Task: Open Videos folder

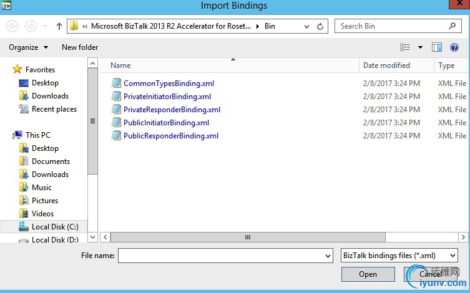Action: point(42,214)
